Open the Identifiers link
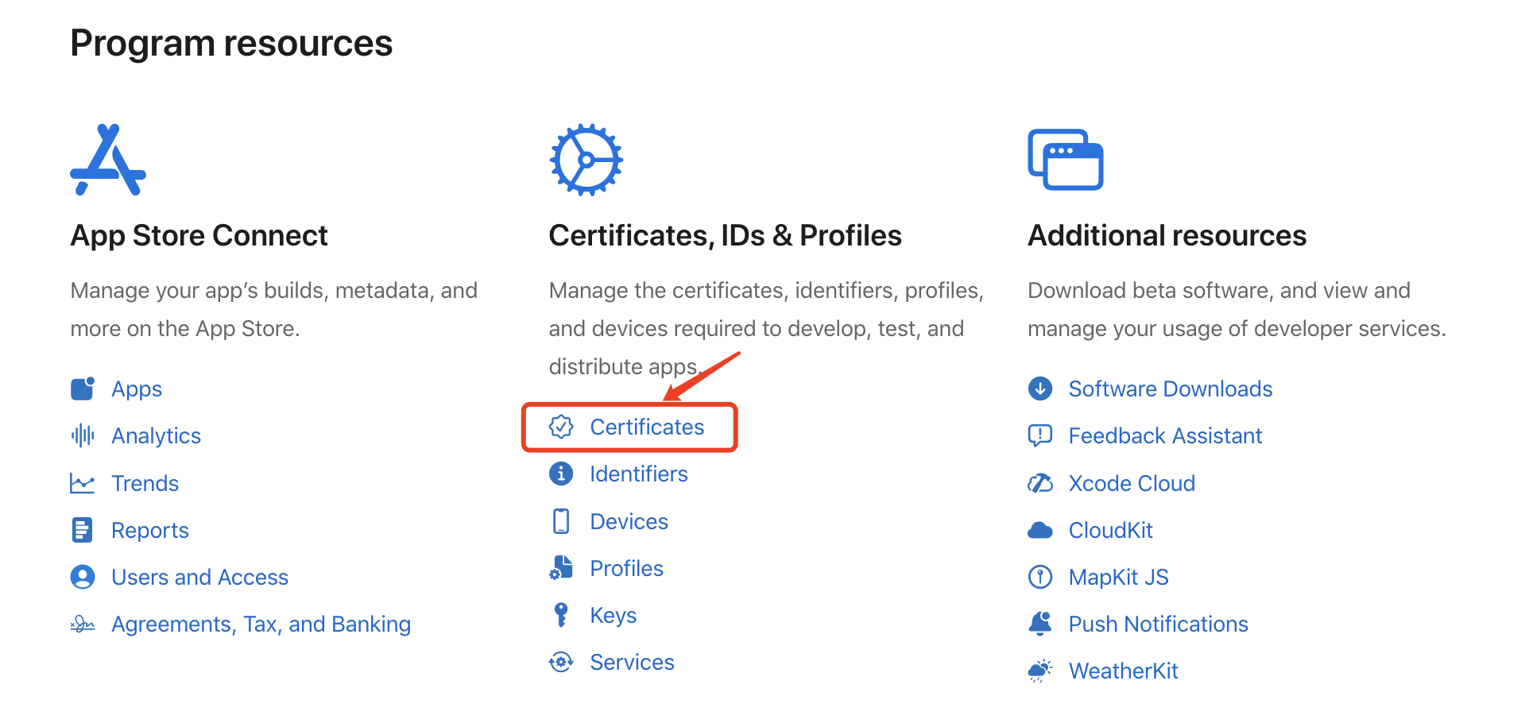The height and width of the screenshot is (723, 1529). coord(638,474)
